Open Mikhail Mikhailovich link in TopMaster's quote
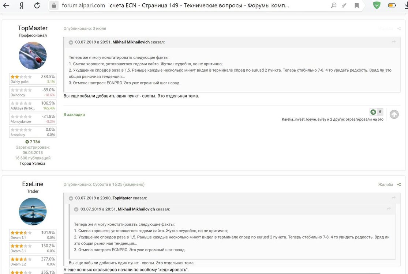This screenshot has width=408, height=274. coord(131,42)
